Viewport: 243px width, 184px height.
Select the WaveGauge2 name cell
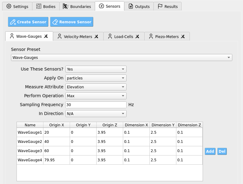tap(30, 142)
